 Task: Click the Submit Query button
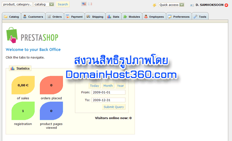click(x=114, y=107)
